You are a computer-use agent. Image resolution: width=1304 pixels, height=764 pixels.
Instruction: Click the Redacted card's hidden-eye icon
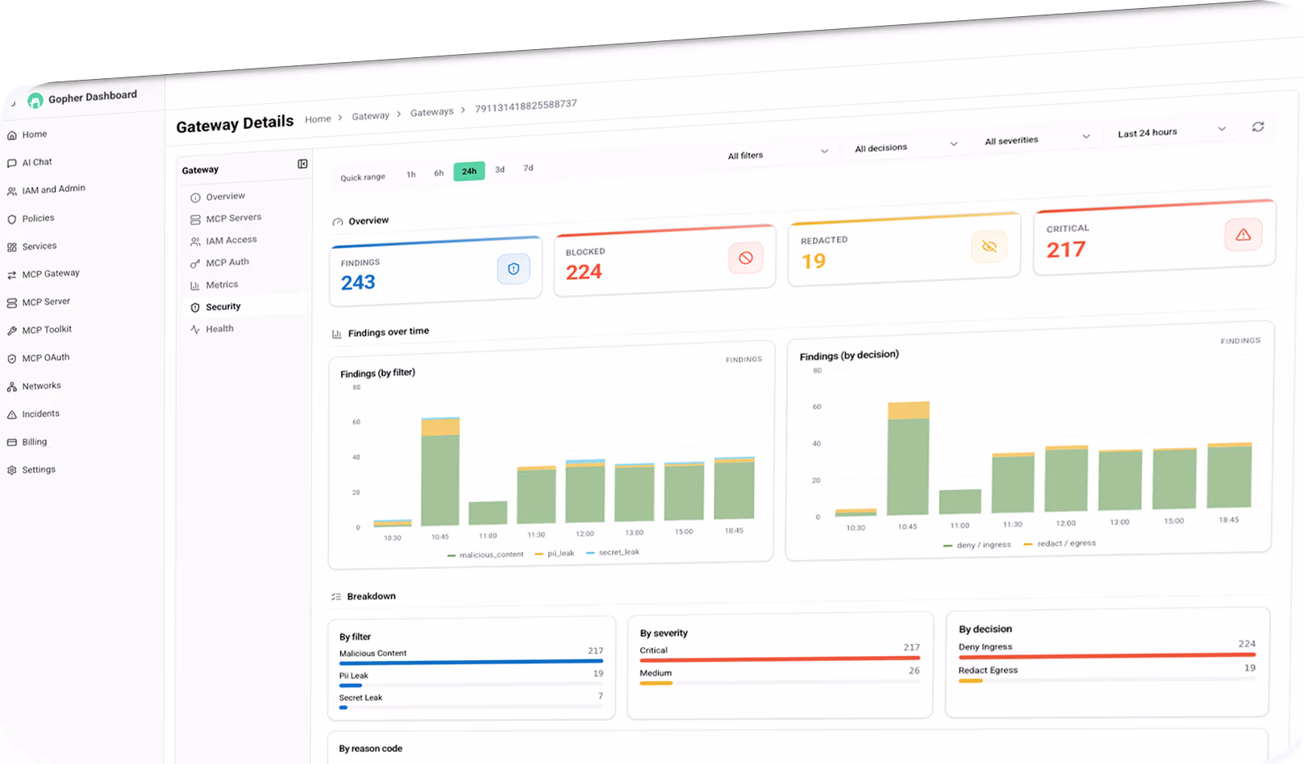pyautogui.click(x=989, y=247)
